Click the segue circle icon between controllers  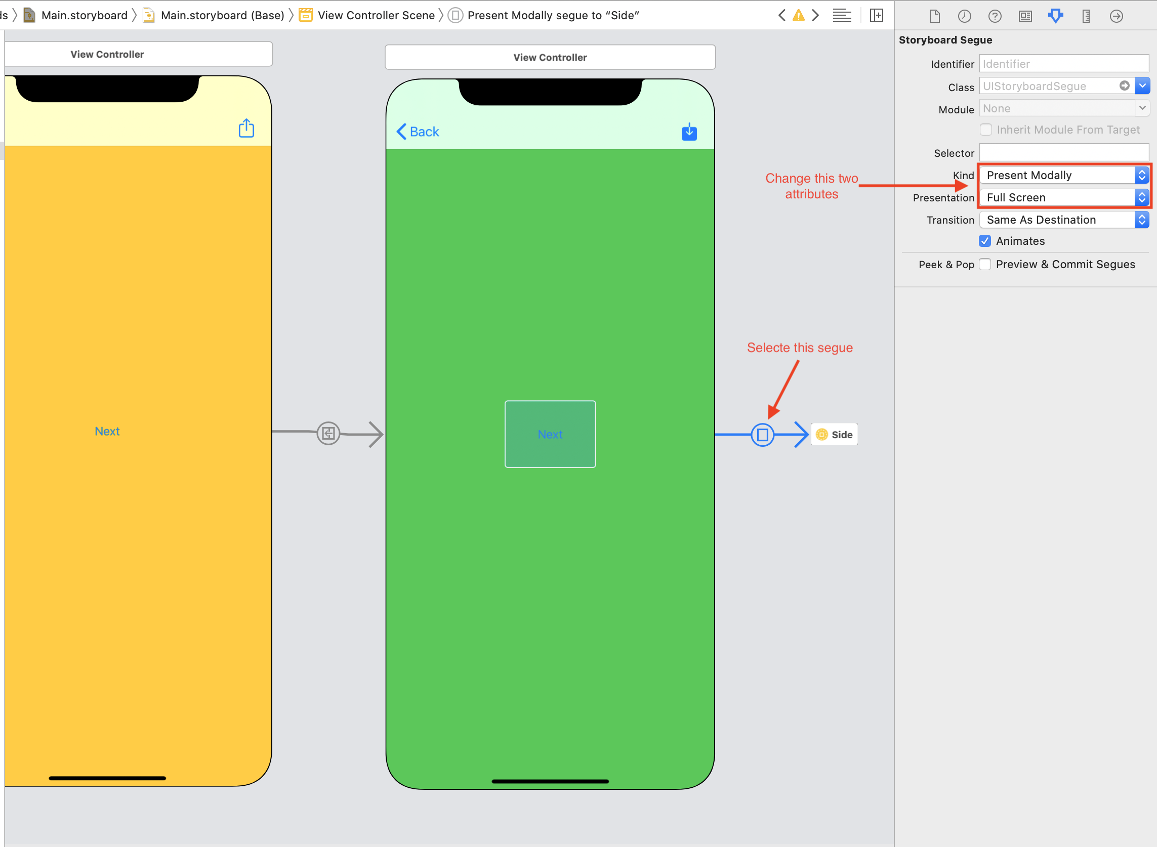point(763,434)
